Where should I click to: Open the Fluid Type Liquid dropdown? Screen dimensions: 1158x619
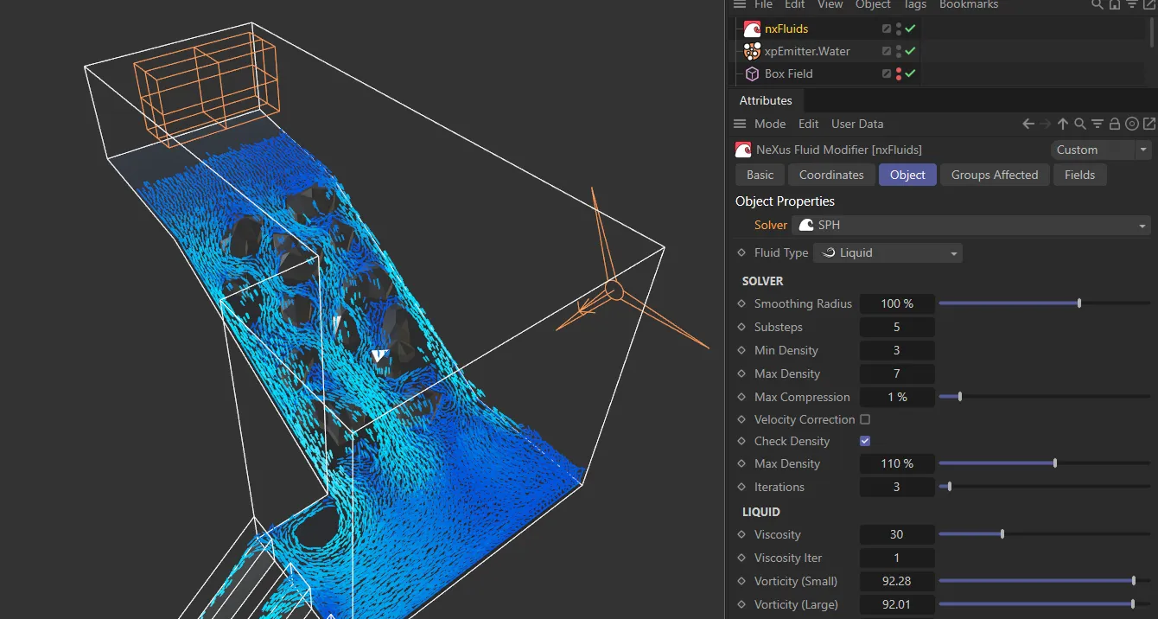888,252
